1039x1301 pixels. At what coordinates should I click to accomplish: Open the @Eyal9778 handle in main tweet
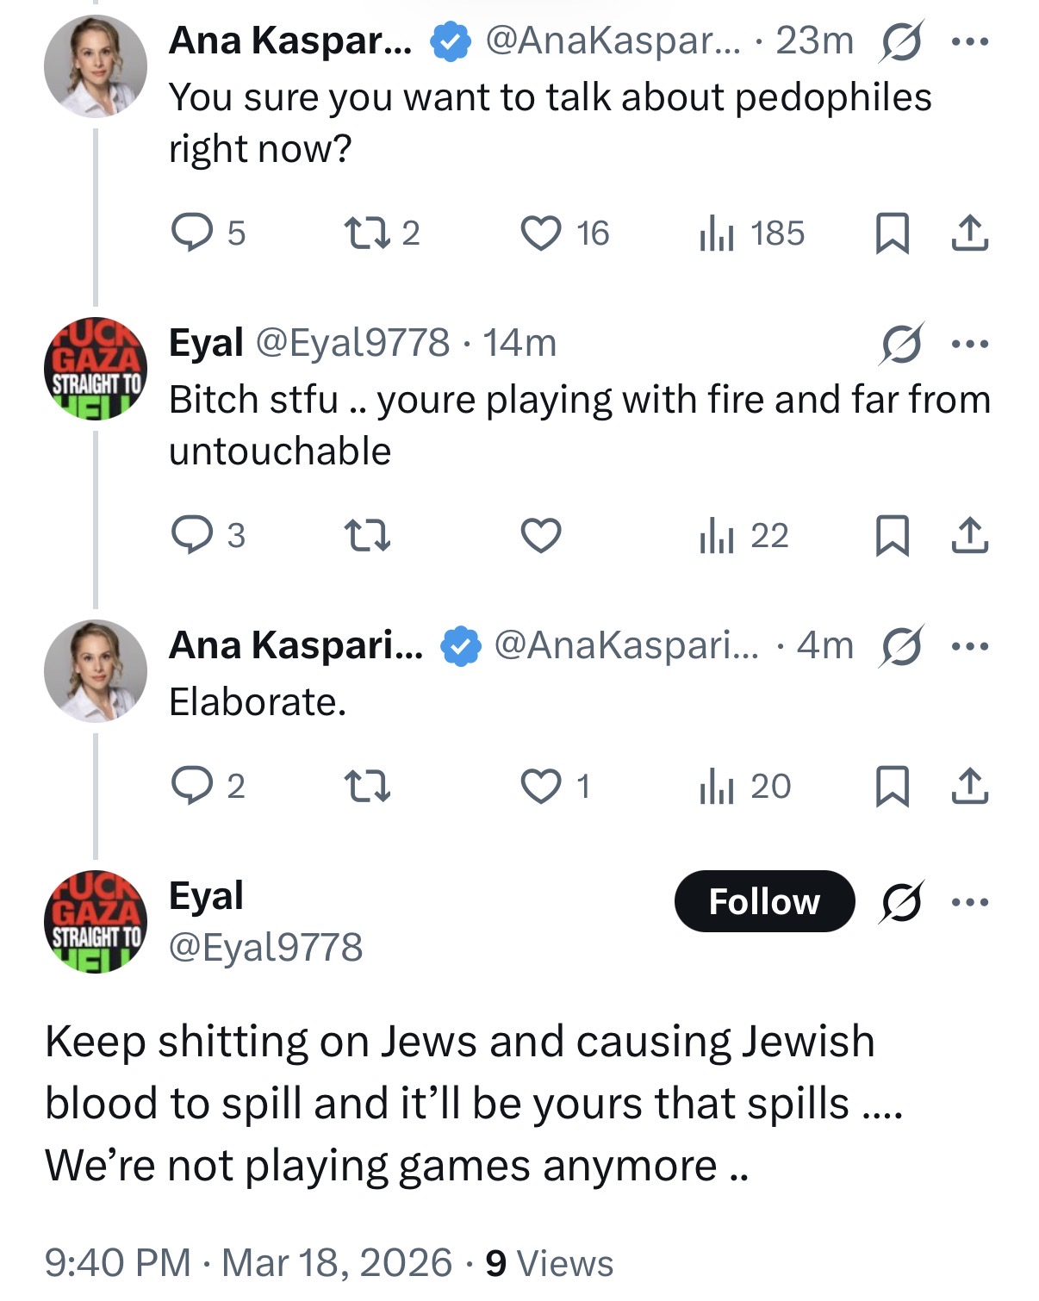(265, 947)
